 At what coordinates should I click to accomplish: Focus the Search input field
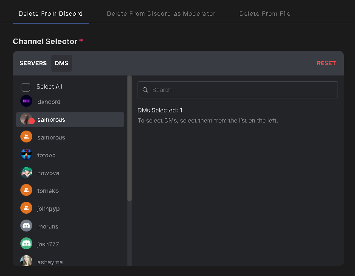pos(238,90)
